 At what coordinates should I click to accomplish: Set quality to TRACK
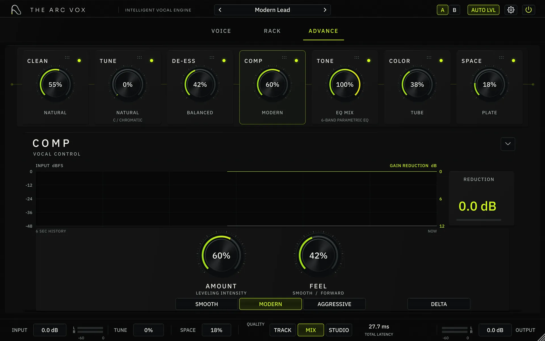pyautogui.click(x=283, y=330)
